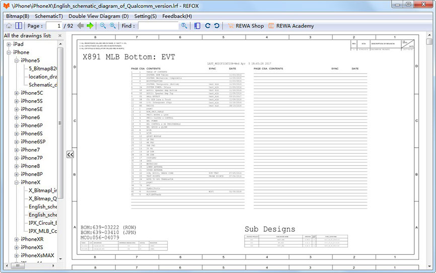Select X_Bitmapl_ir file under iPhoneX
Screen dimensions: 436x273
click(43, 190)
